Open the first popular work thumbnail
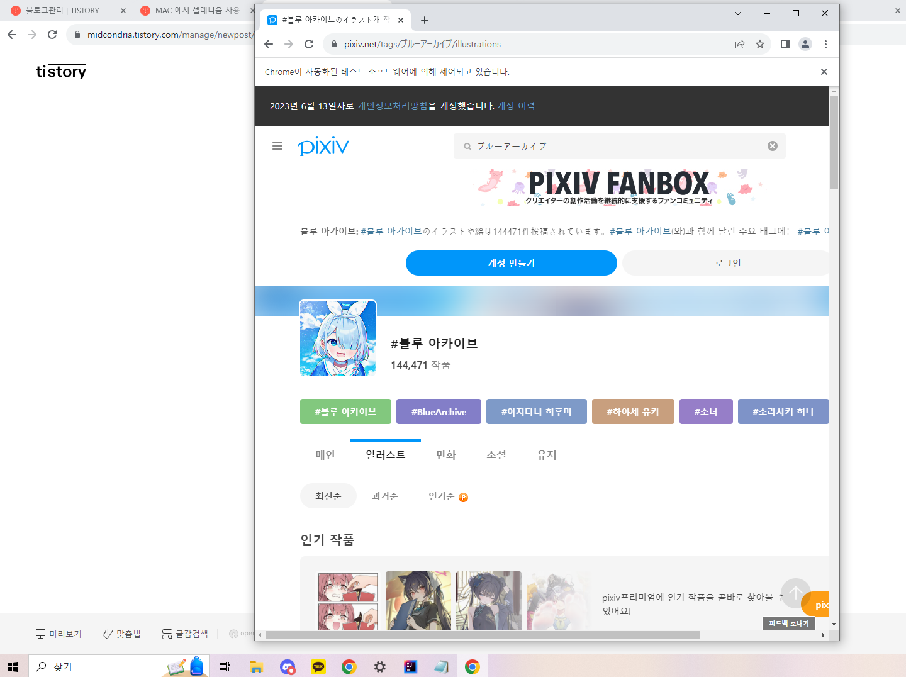 348,601
